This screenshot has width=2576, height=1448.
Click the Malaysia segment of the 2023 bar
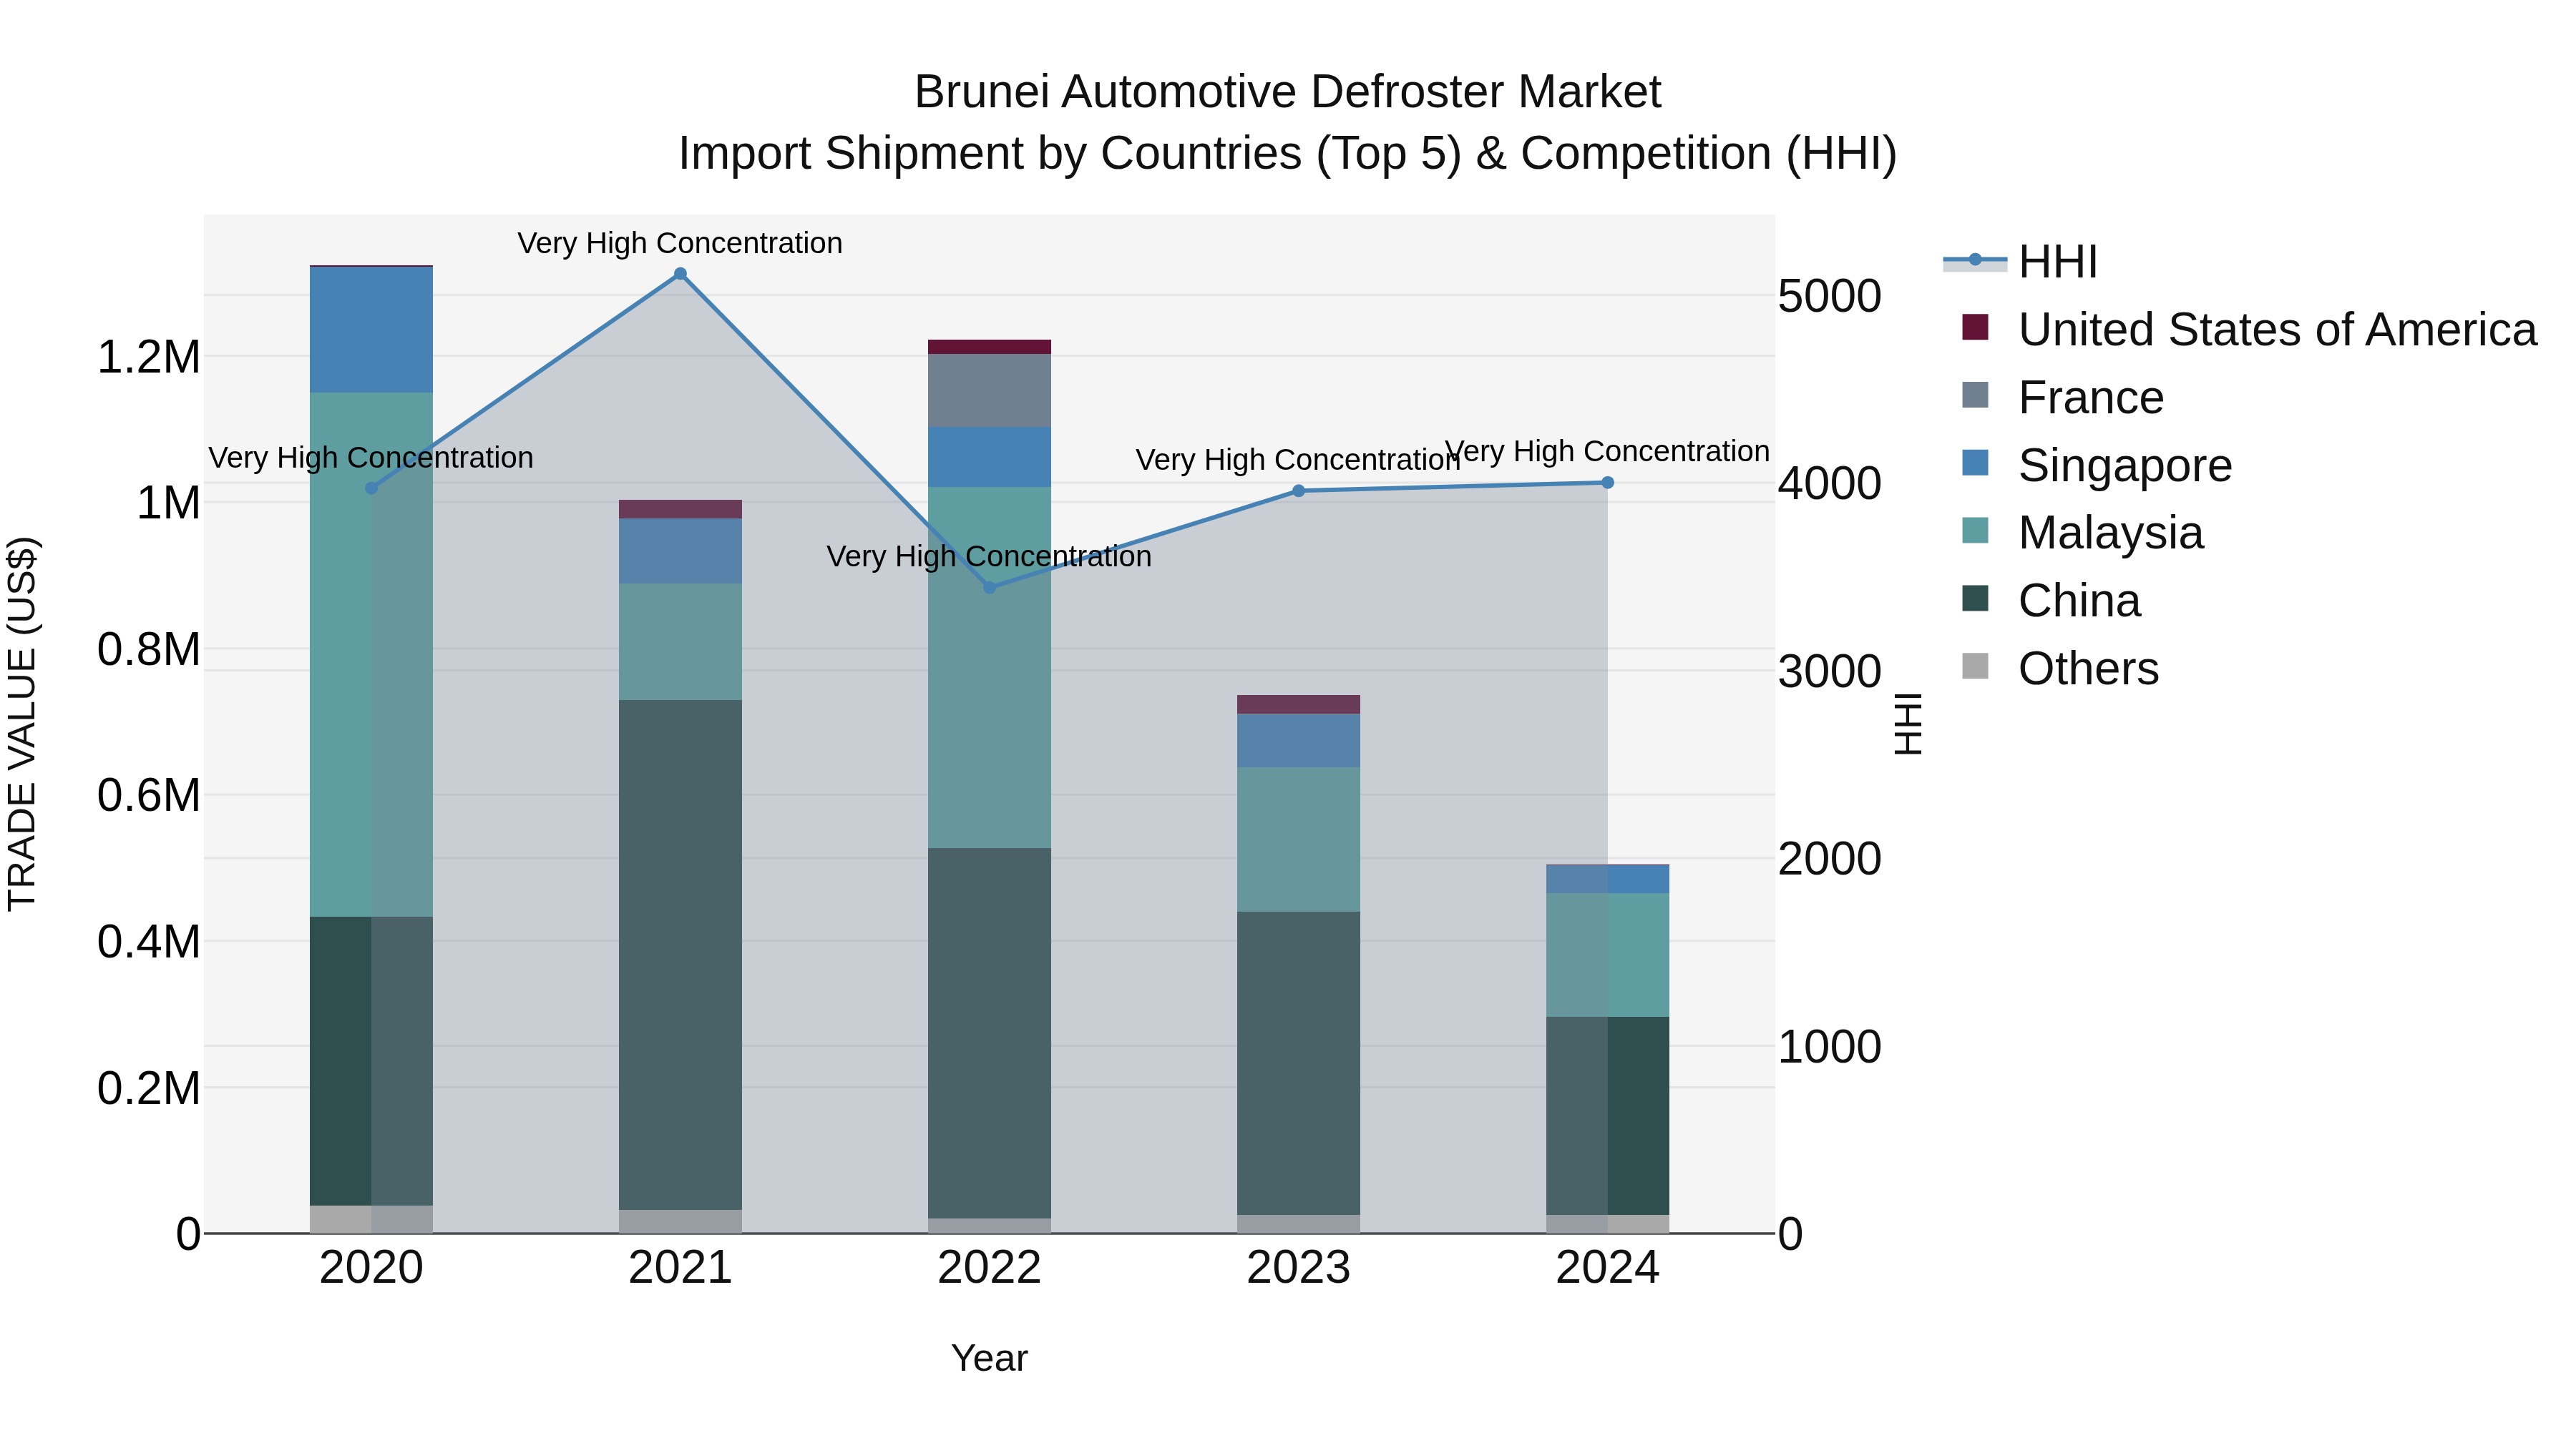1299,839
